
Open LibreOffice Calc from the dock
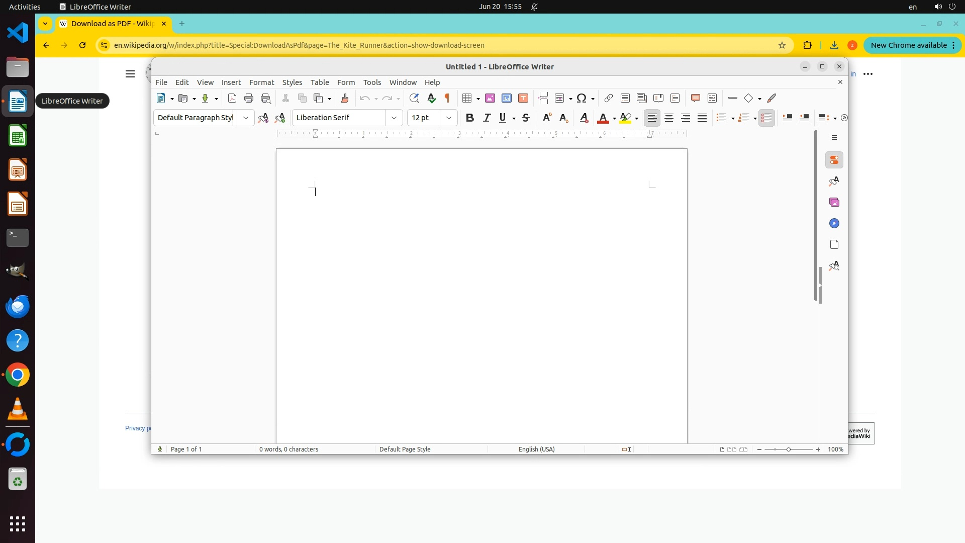tap(18, 136)
